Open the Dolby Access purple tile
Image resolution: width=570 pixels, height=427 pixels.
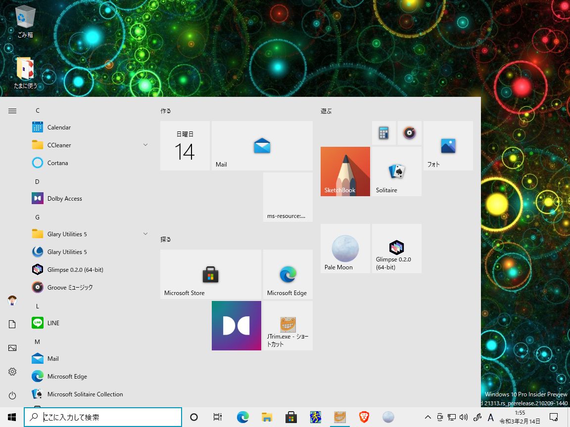[x=237, y=326]
